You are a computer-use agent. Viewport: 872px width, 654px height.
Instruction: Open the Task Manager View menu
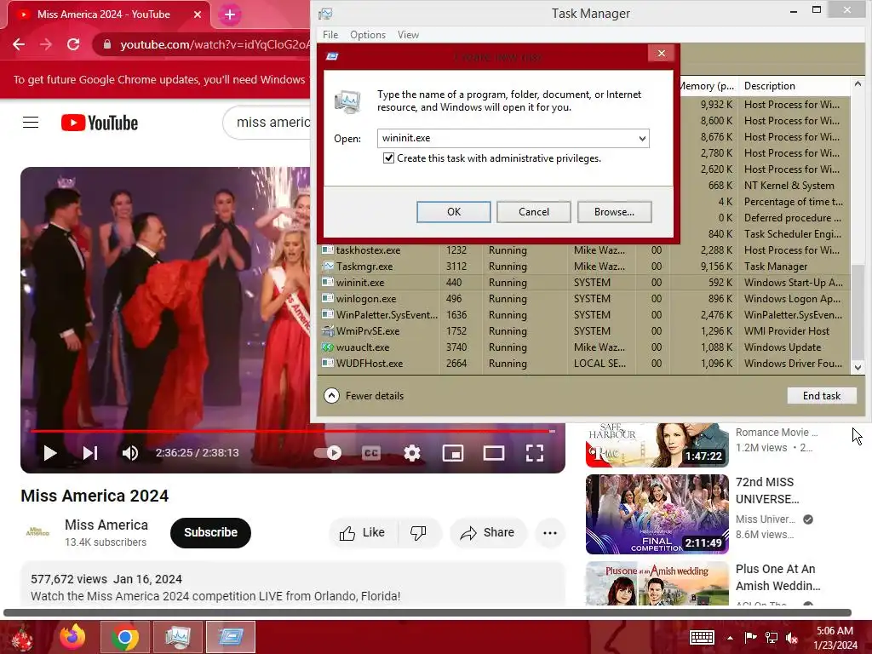[408, 34]
